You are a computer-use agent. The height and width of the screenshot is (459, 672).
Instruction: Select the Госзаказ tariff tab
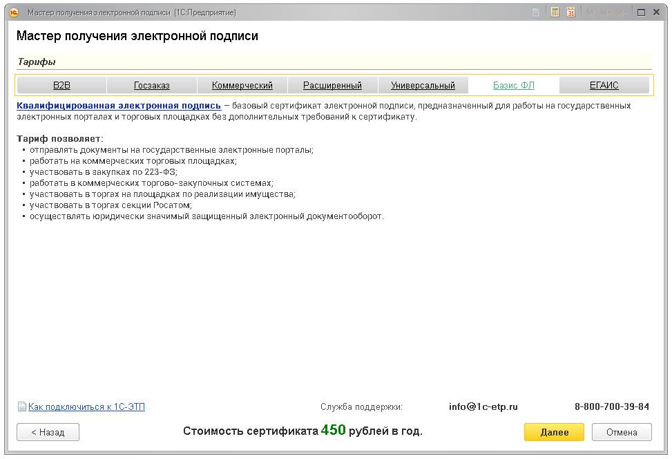click(152, 85)
